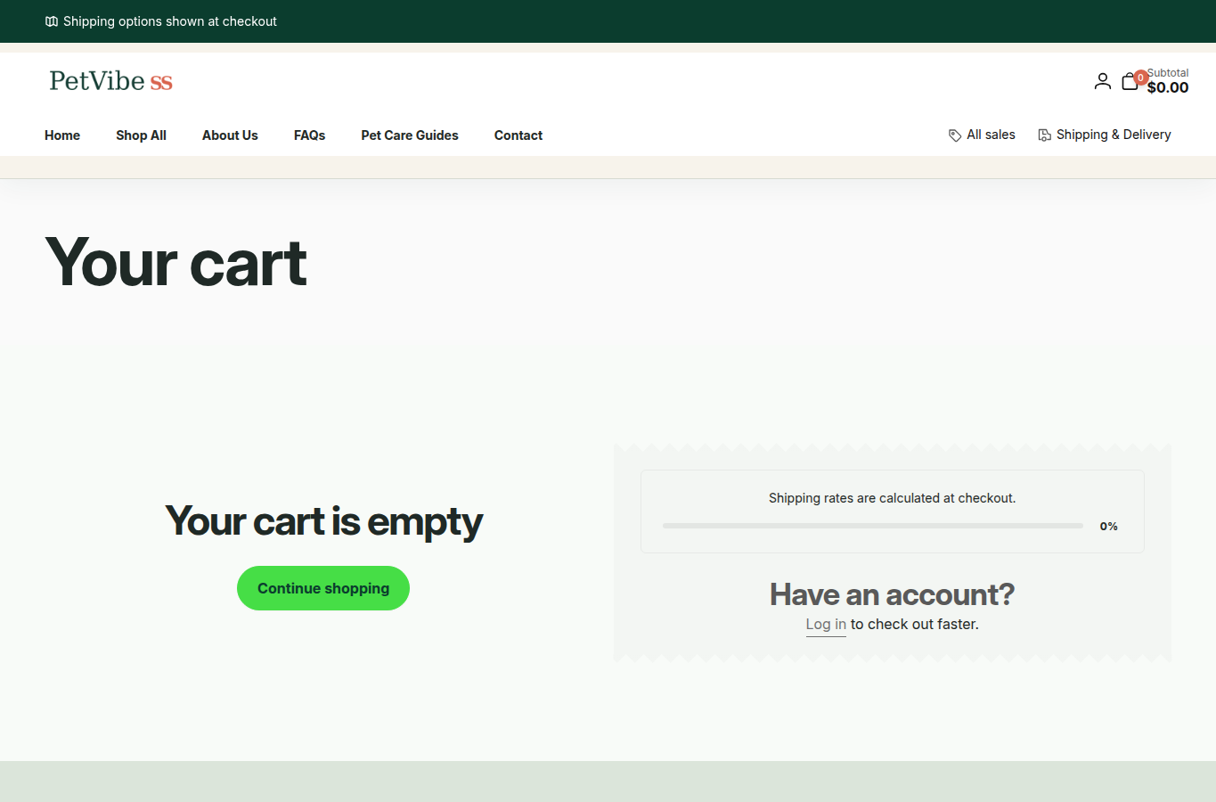The height and width of the screenshot is (802, 1216).
Task: Open the shopping bag cart icon
Action: tap(1130, 82)
